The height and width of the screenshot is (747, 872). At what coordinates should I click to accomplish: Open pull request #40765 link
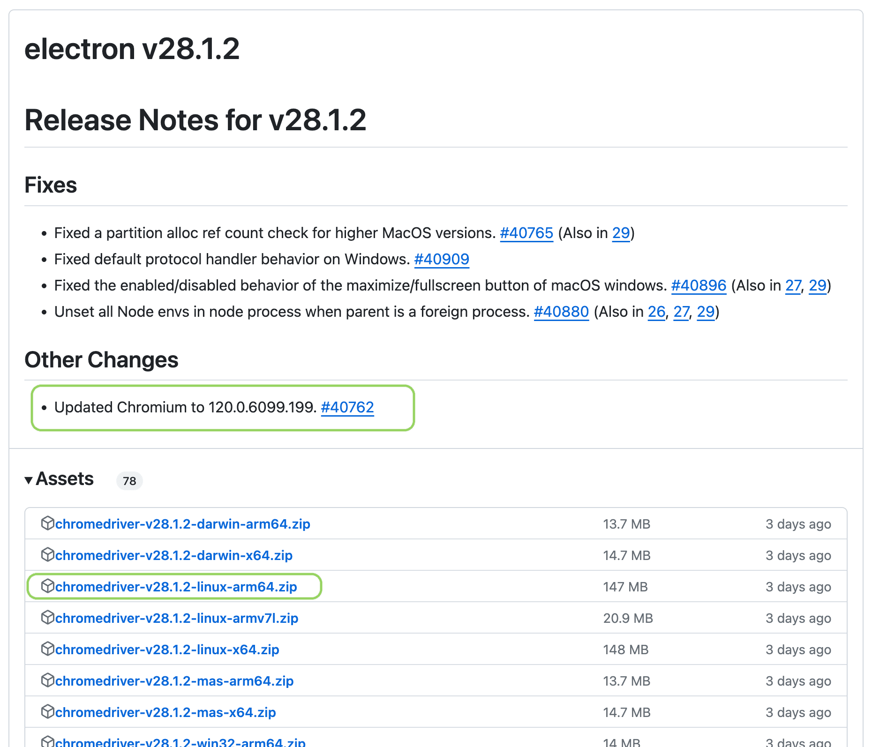pyautogui.click(x=526, y=233)
